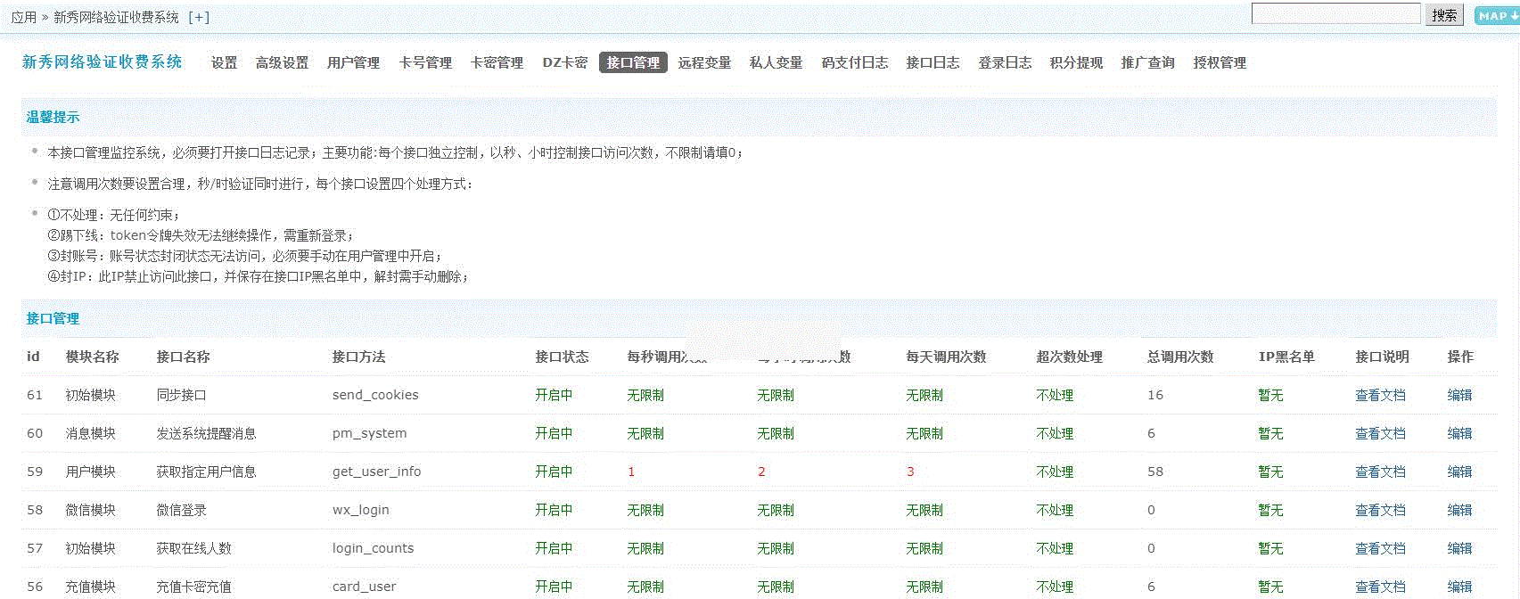
Task: Go to the 卡号管理 tab
Action: (x=425, y=62)
